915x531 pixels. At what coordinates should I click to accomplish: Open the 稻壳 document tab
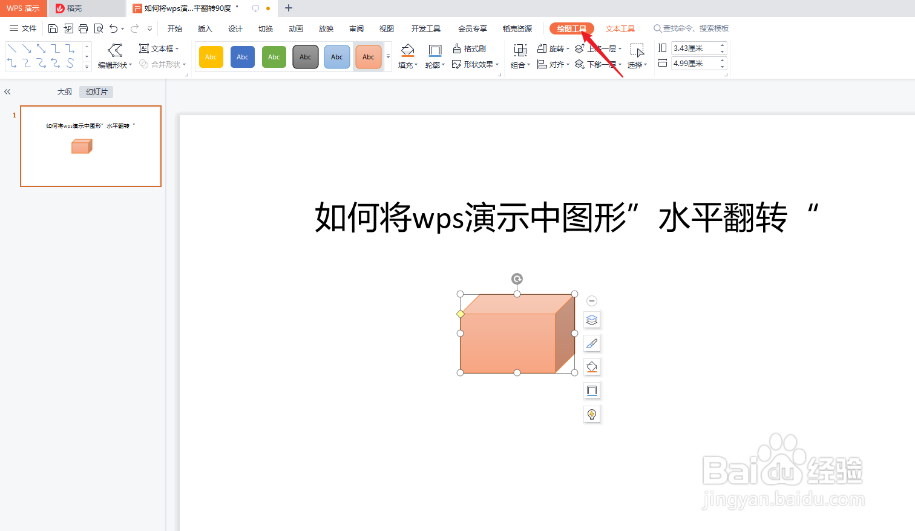click(87, 8)
